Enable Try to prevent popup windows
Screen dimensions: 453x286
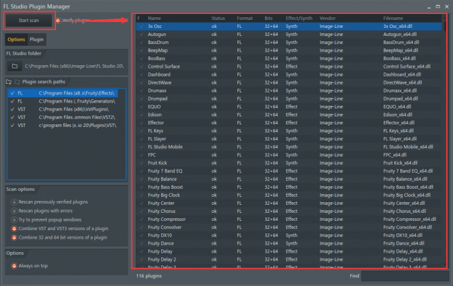(14, 219)
